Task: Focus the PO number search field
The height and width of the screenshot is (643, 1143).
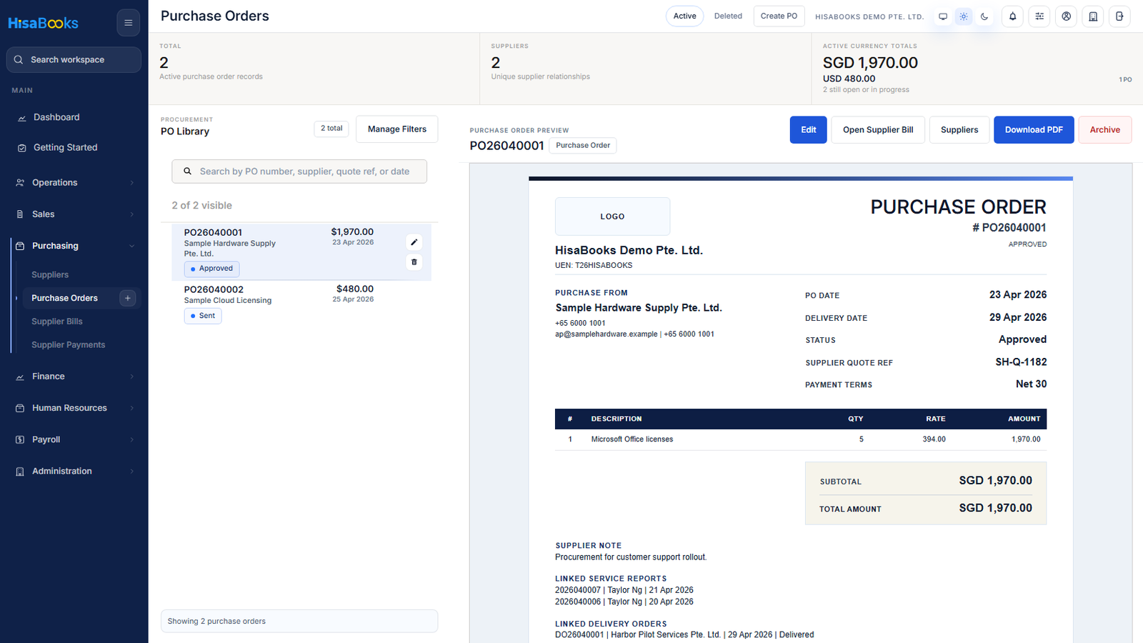Action: click(299, 171)
